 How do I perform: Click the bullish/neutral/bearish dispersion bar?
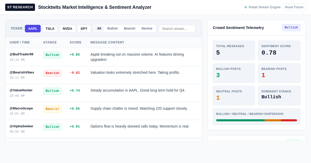click(257, 120)
